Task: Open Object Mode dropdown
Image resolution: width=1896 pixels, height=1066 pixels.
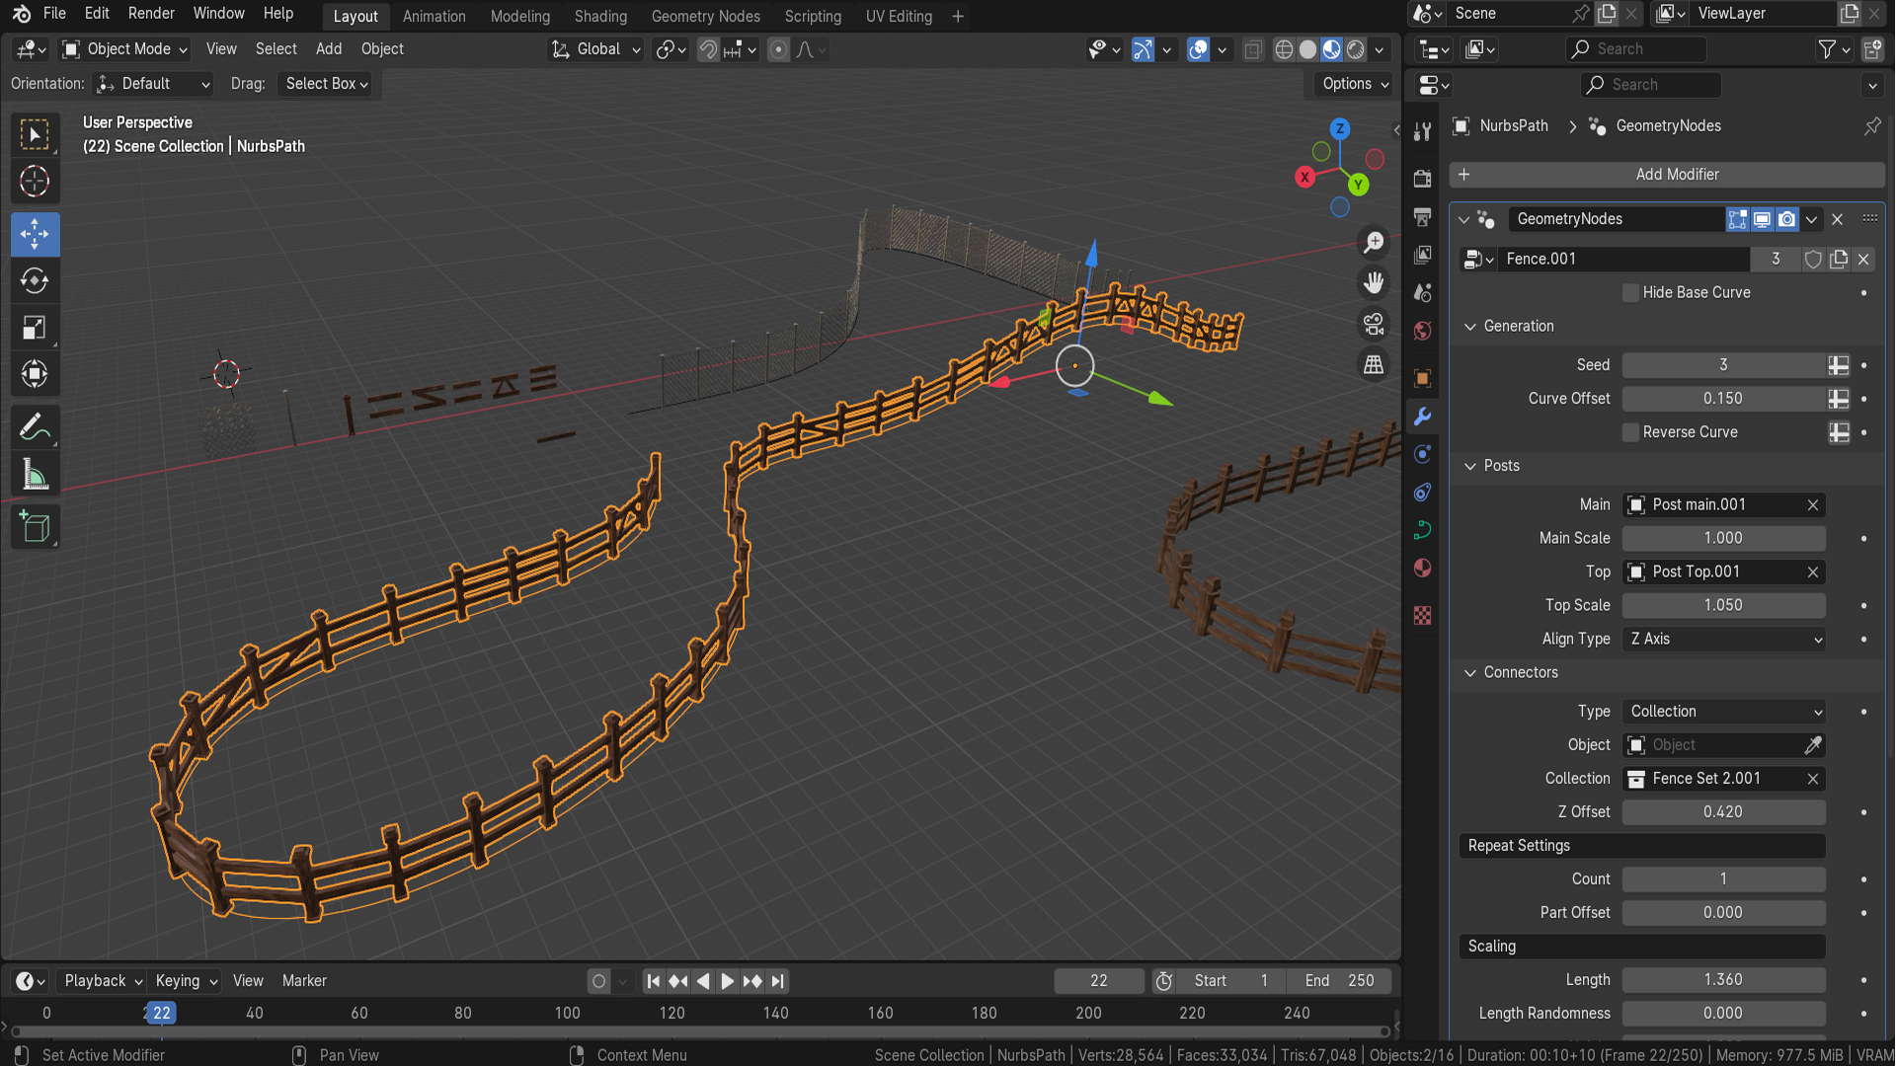Action: [124, 49]
